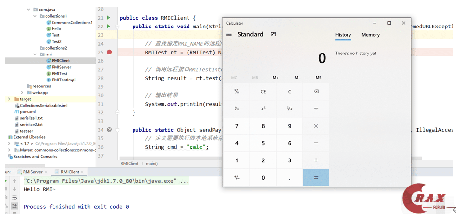Screen dimensions: 456x214
Task: Select test.ser file in project tree
Action: (25, 131)
